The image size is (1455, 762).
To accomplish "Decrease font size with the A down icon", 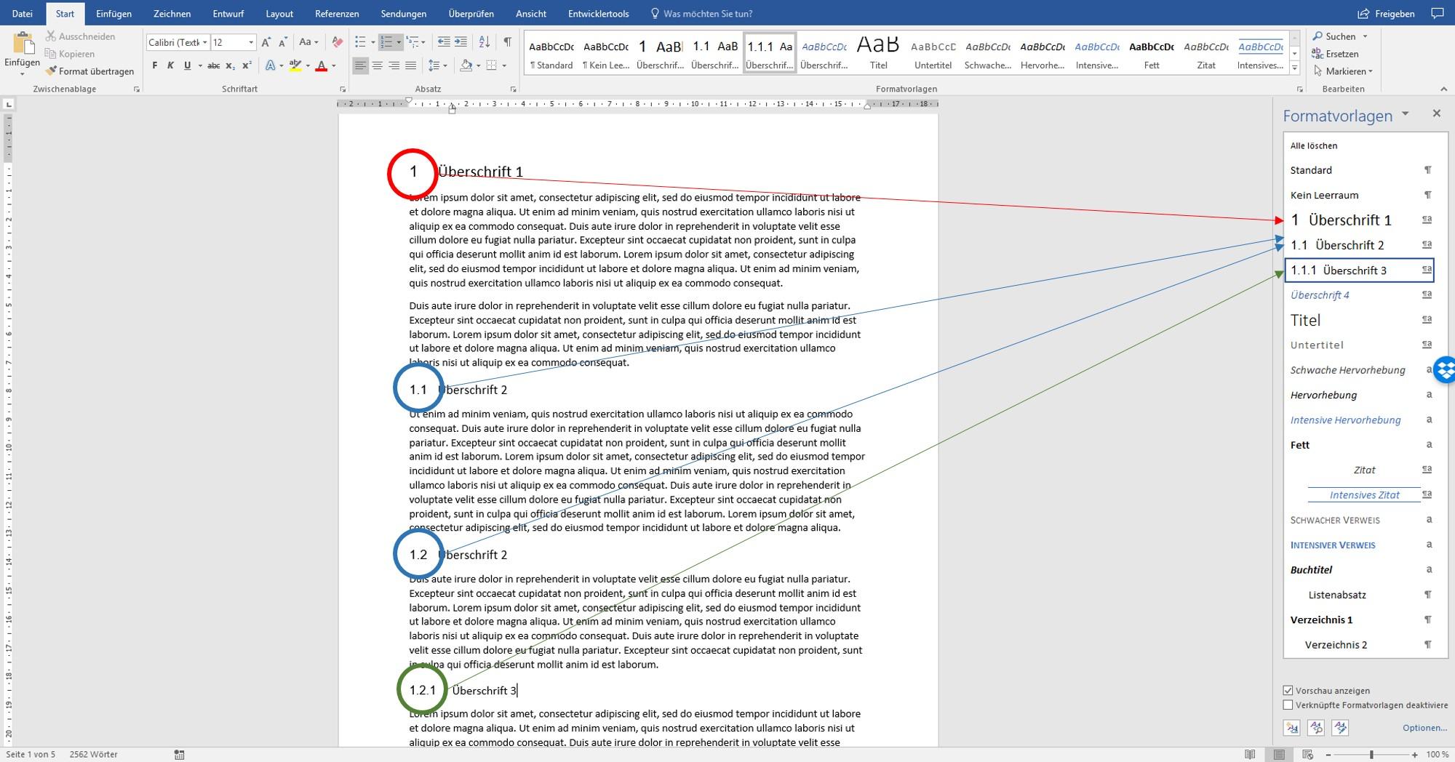I will click(x=283, y=42).
